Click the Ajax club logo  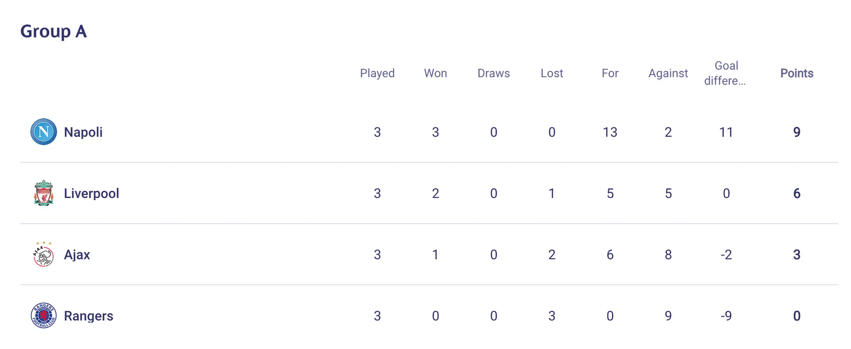click(x=43, y=254)
